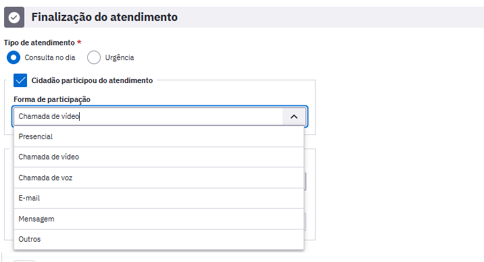Click the red required asterisk by 'Tipo de atendimento'
The width and height of the screenshot is (484, 262).
tap(79, 43)
